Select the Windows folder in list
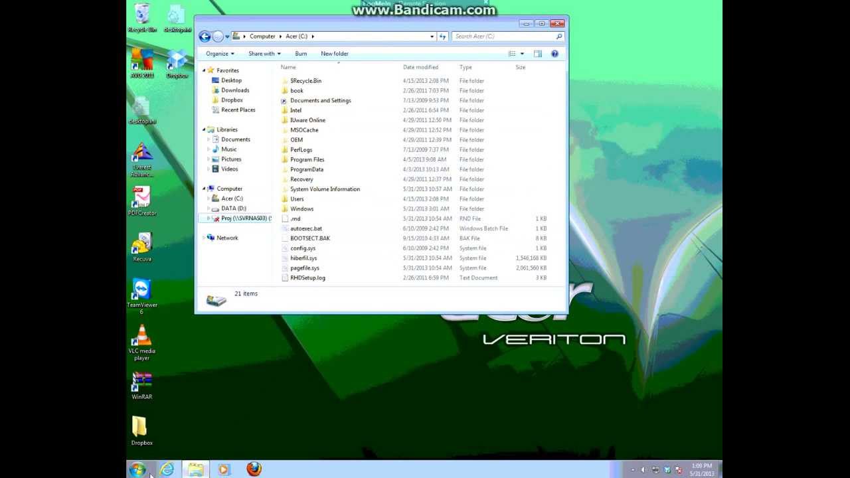Screen dimensions: 850x478 pyautogui.click(x=301, y=208)
